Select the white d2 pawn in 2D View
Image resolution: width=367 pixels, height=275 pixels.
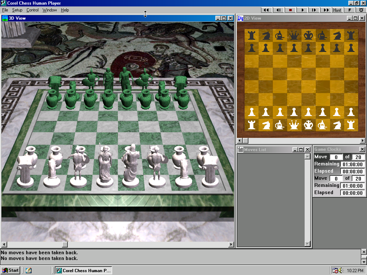[x=294, y=112]
